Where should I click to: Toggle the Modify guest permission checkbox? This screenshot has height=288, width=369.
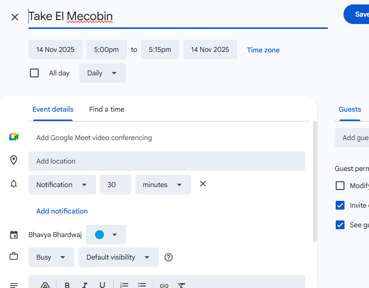(x=340, y=186)
